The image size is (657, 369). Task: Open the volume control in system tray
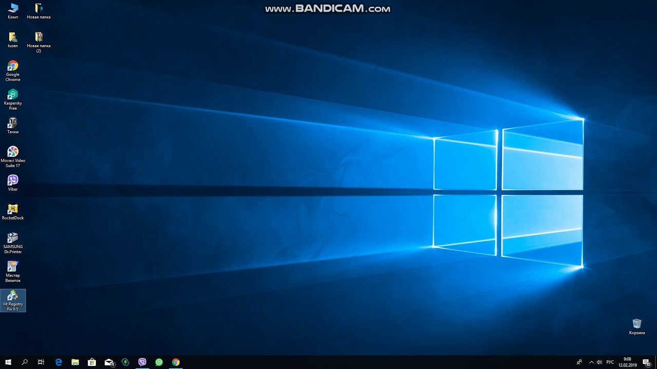pyautogui.click(x=599, y=362)
